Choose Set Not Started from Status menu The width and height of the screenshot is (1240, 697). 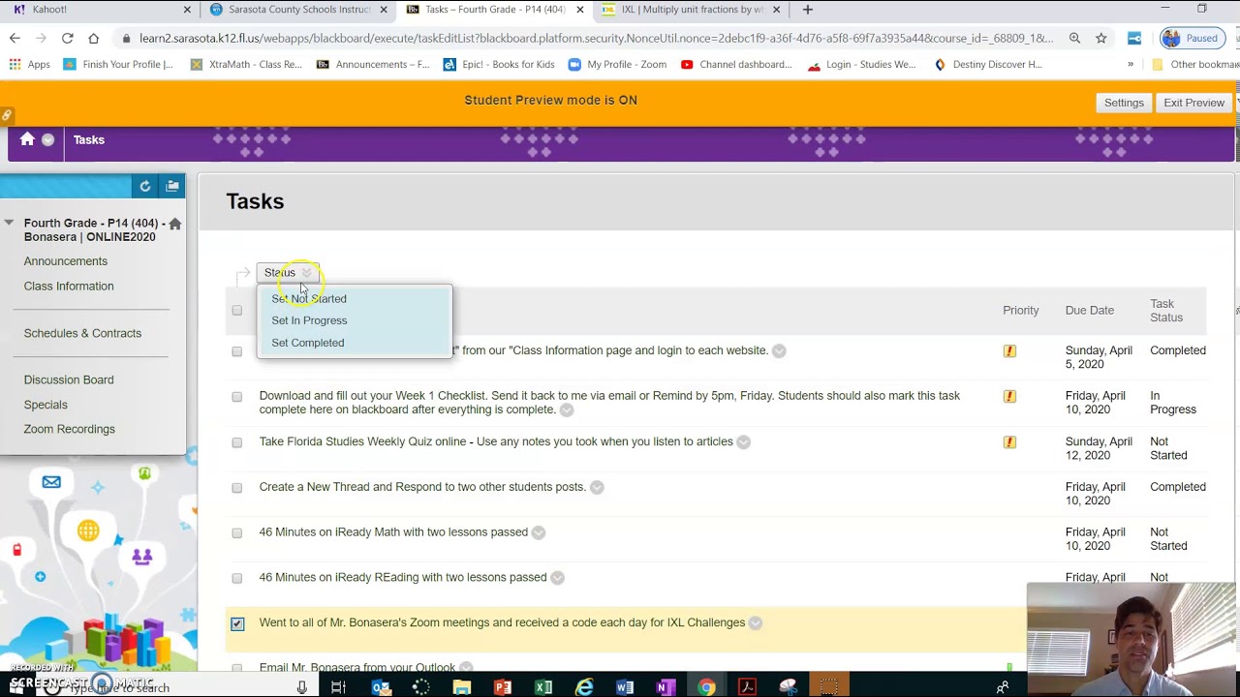(309, 298)
